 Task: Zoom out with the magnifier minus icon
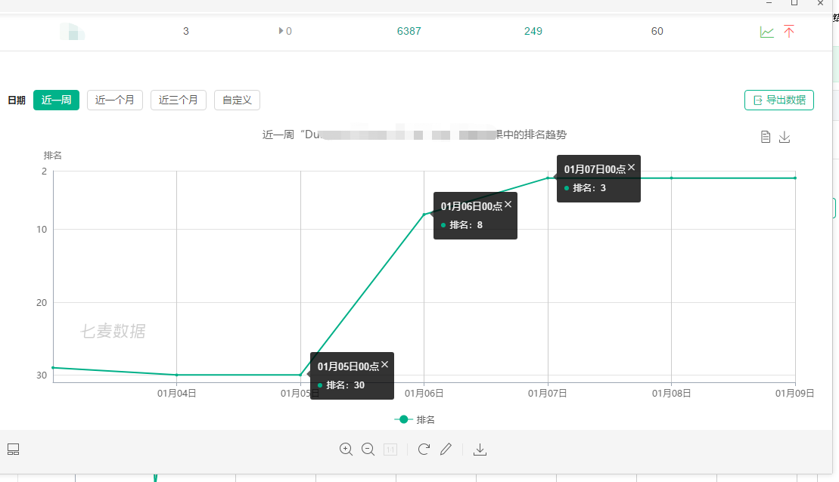click(368, 450)
